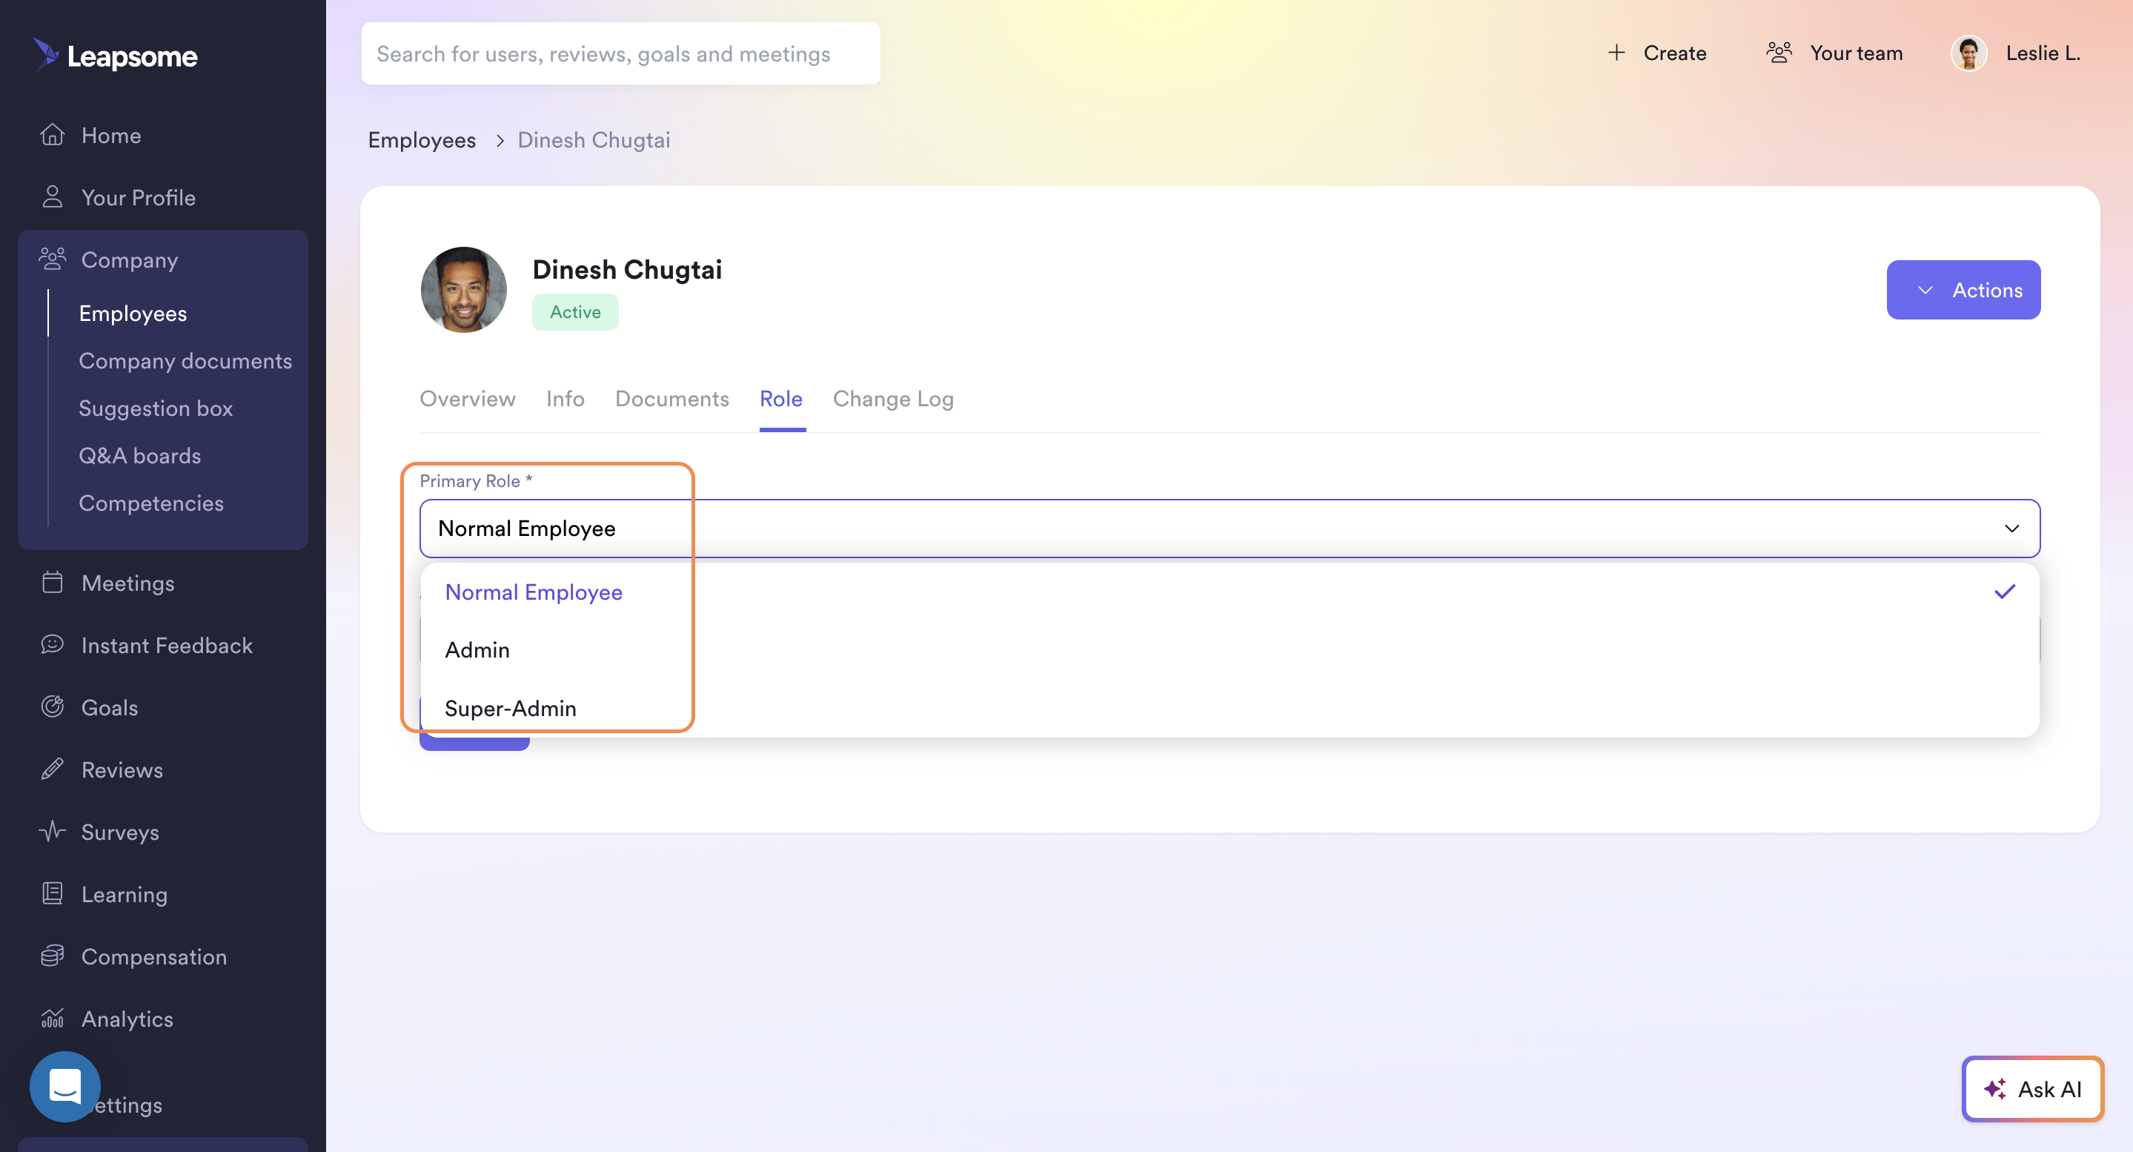The image size is (2133, 1152).
Task: Open Competencies in the sidebar
Action: [x=151, y=503]
